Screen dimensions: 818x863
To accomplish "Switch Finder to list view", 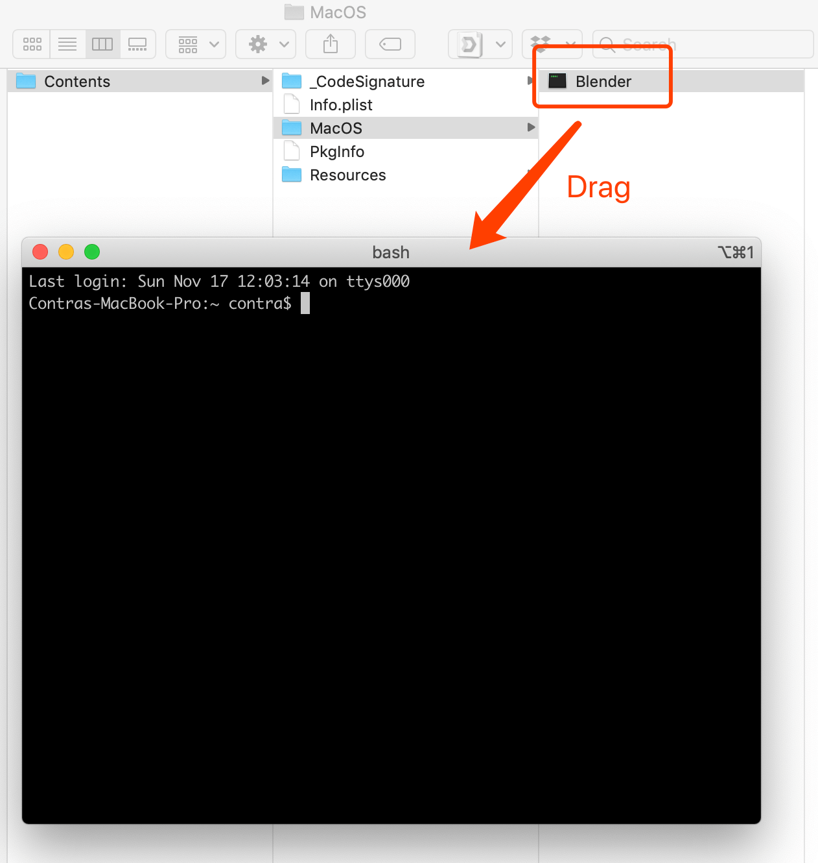I will [x=67, y=44].
